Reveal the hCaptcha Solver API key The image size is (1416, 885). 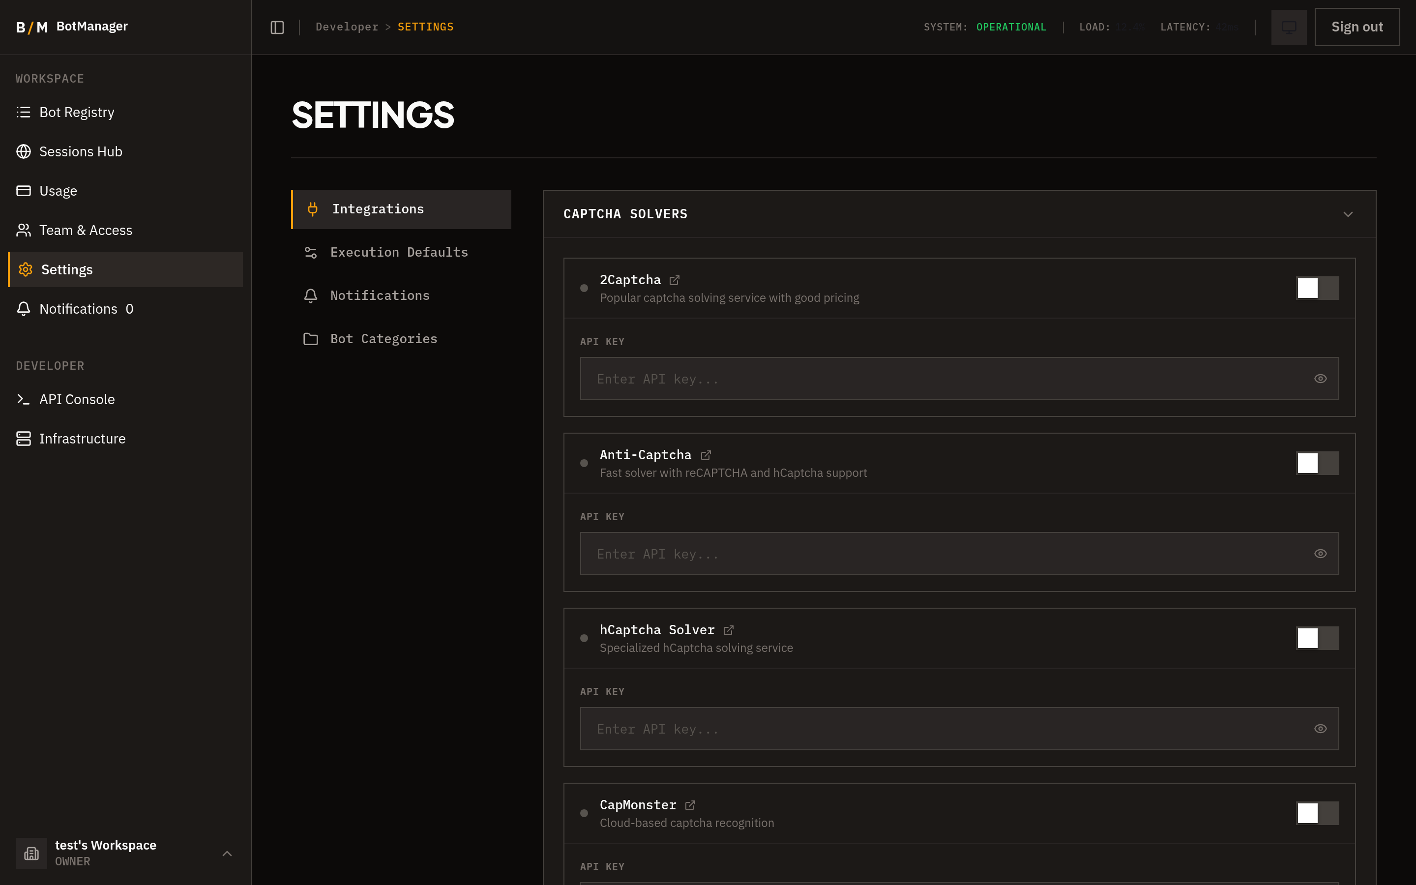click(1320, 728)
